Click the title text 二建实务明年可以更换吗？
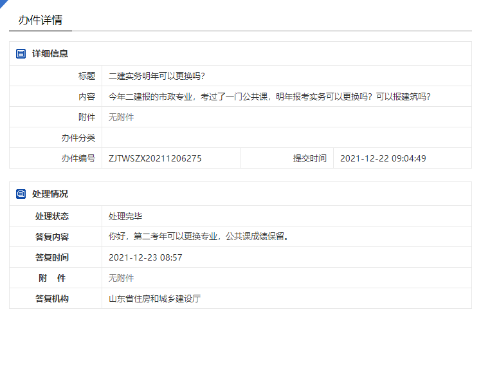This screenshot has height=388, width=481. click(158, 76)
